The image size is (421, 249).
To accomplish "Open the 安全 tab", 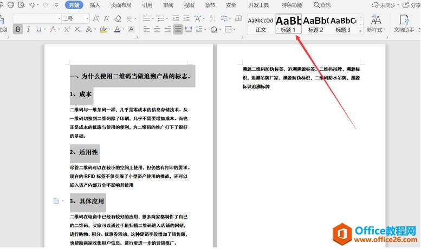I will (x=231, y=5).
